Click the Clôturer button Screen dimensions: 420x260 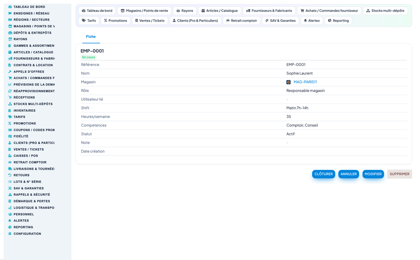coord(324,174)
